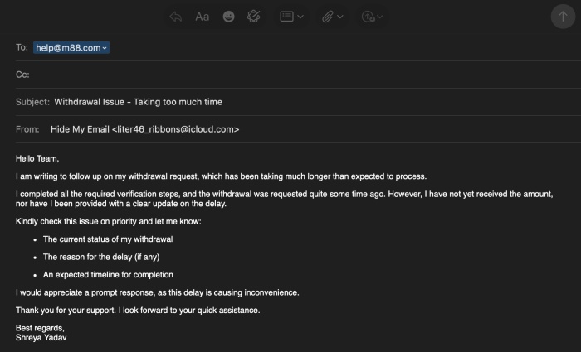Click the line "I completed all the required verification"
Viewport: 581px width, 352px height.
point(284,194)
